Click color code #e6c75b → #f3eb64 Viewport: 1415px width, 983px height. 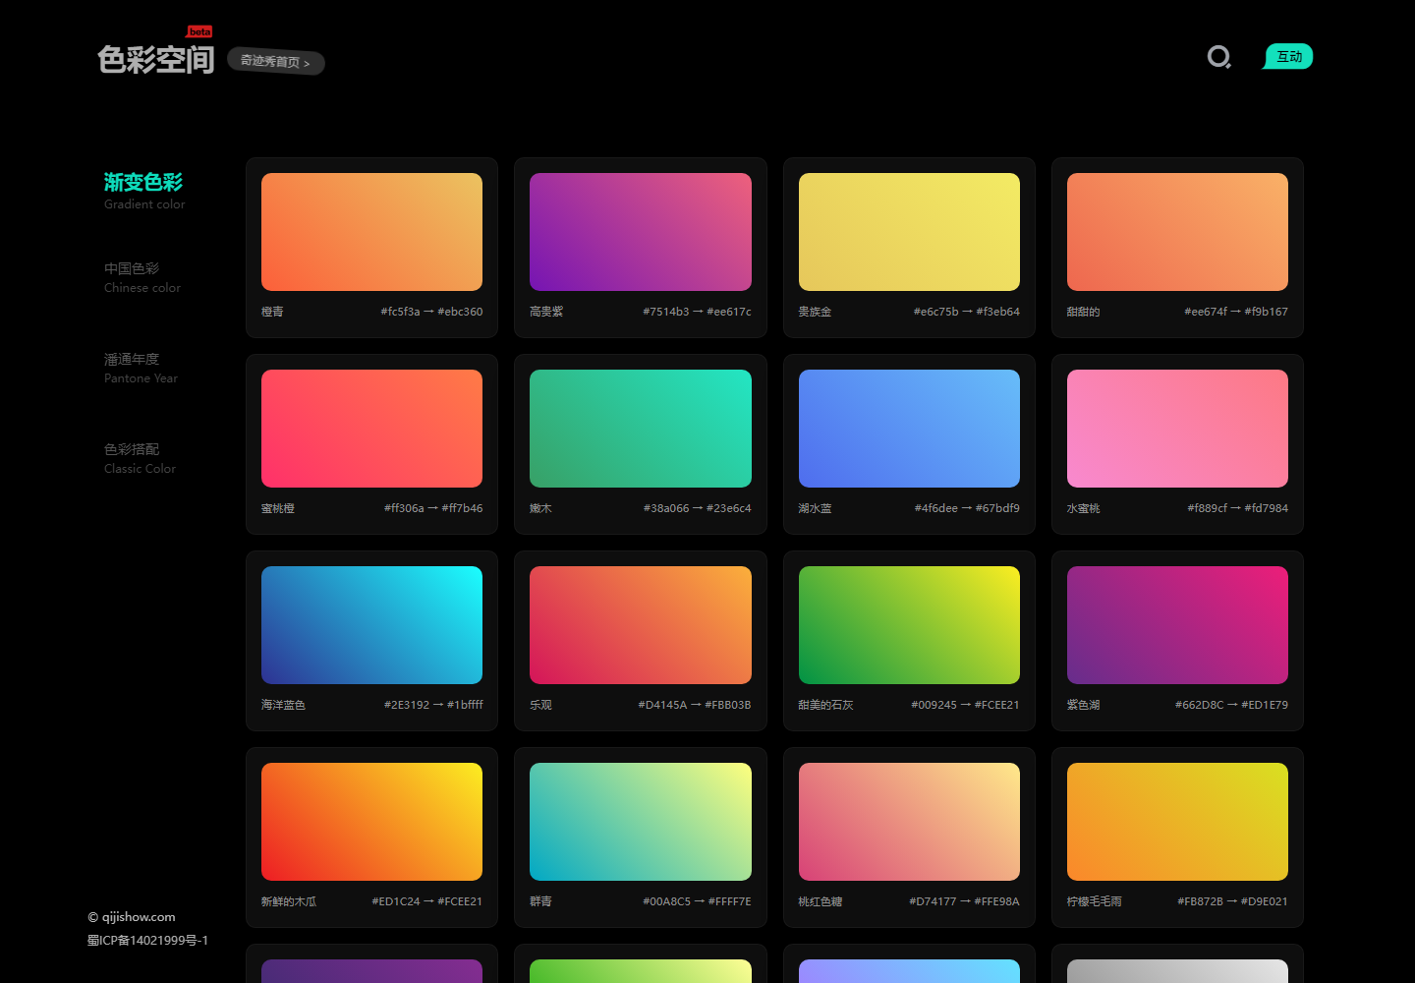(x=967, y=312)
